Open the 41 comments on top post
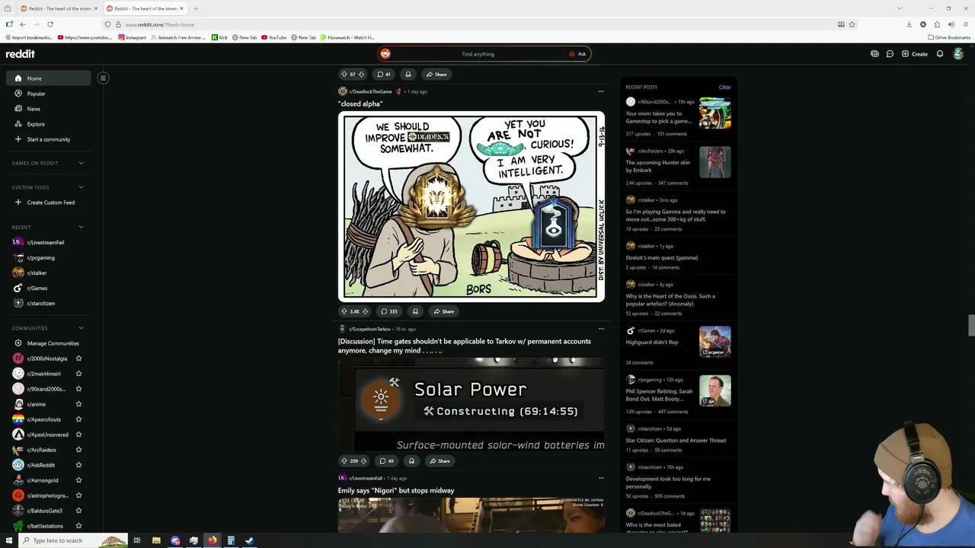 click(x=383, y=75)
